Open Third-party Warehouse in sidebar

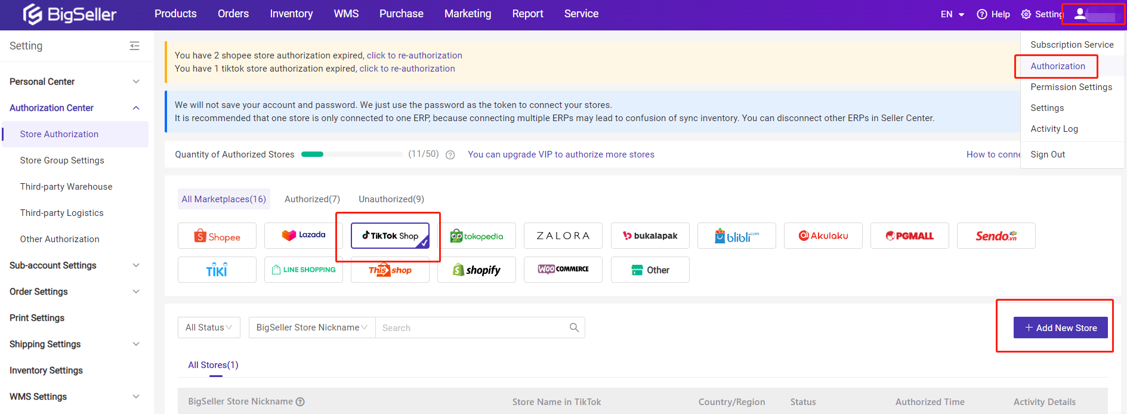[x=66, y=187]
